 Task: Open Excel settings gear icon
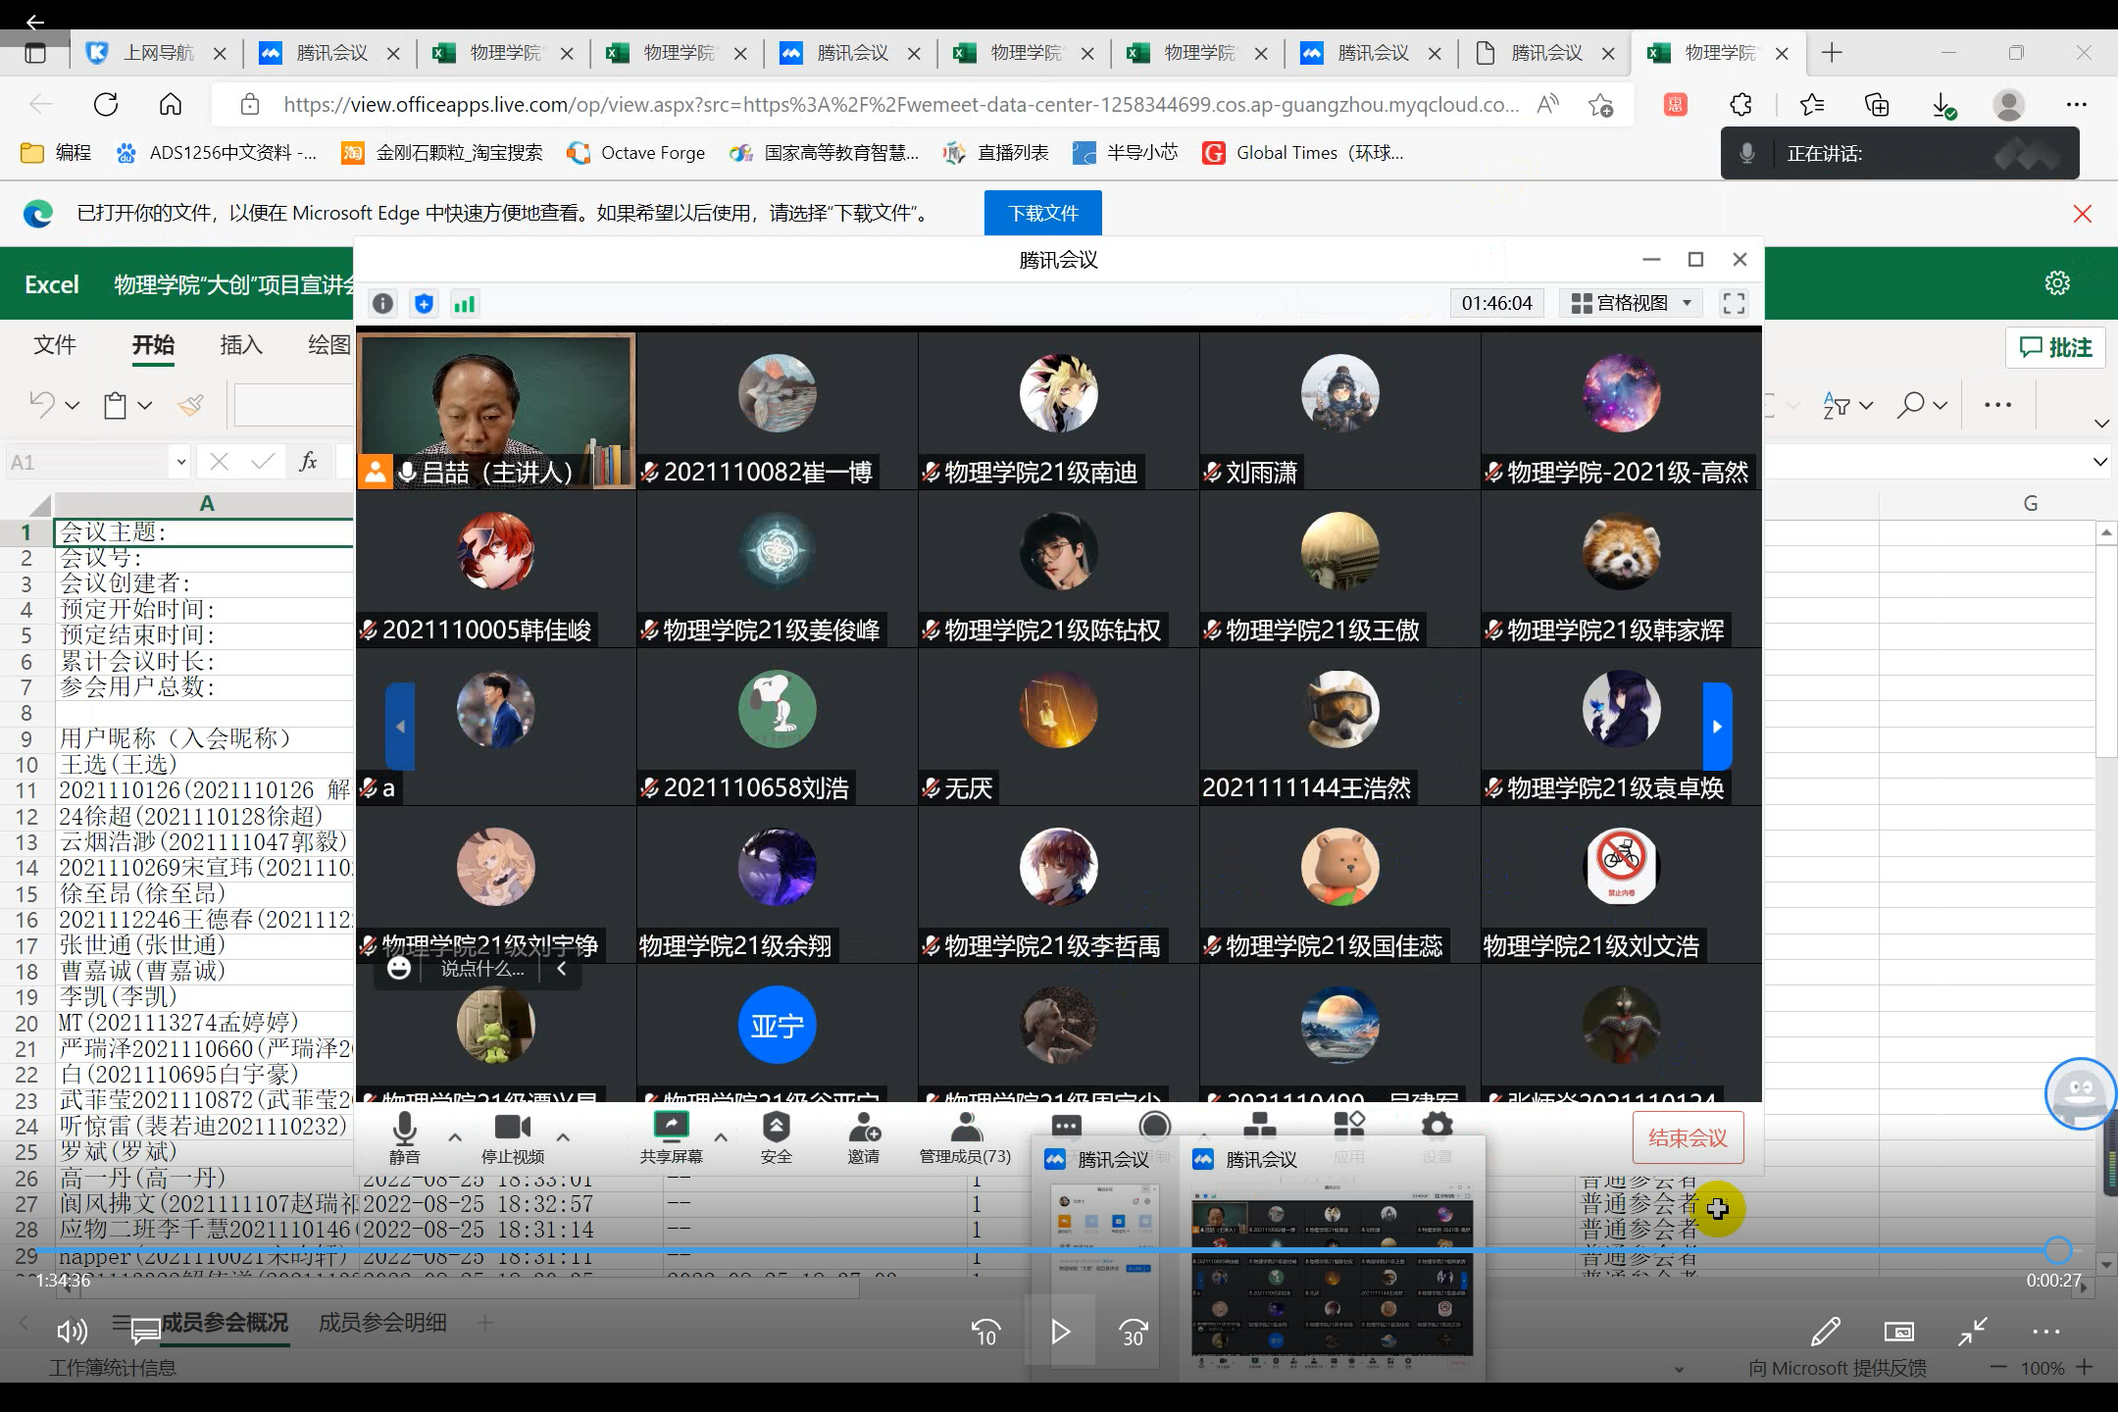coord(2057,283)
